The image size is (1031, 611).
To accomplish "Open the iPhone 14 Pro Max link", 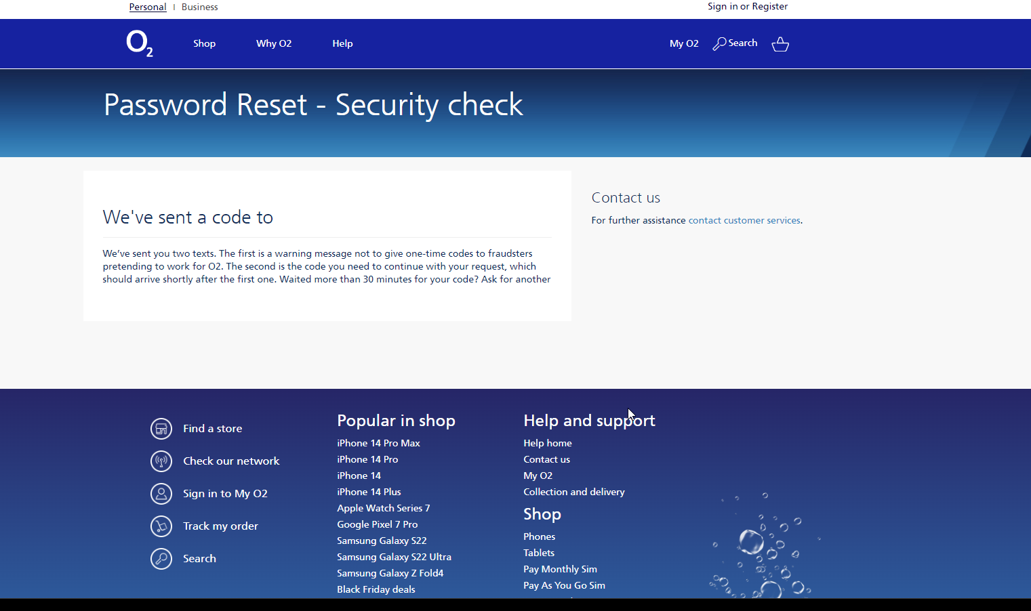I will (378, 442).
